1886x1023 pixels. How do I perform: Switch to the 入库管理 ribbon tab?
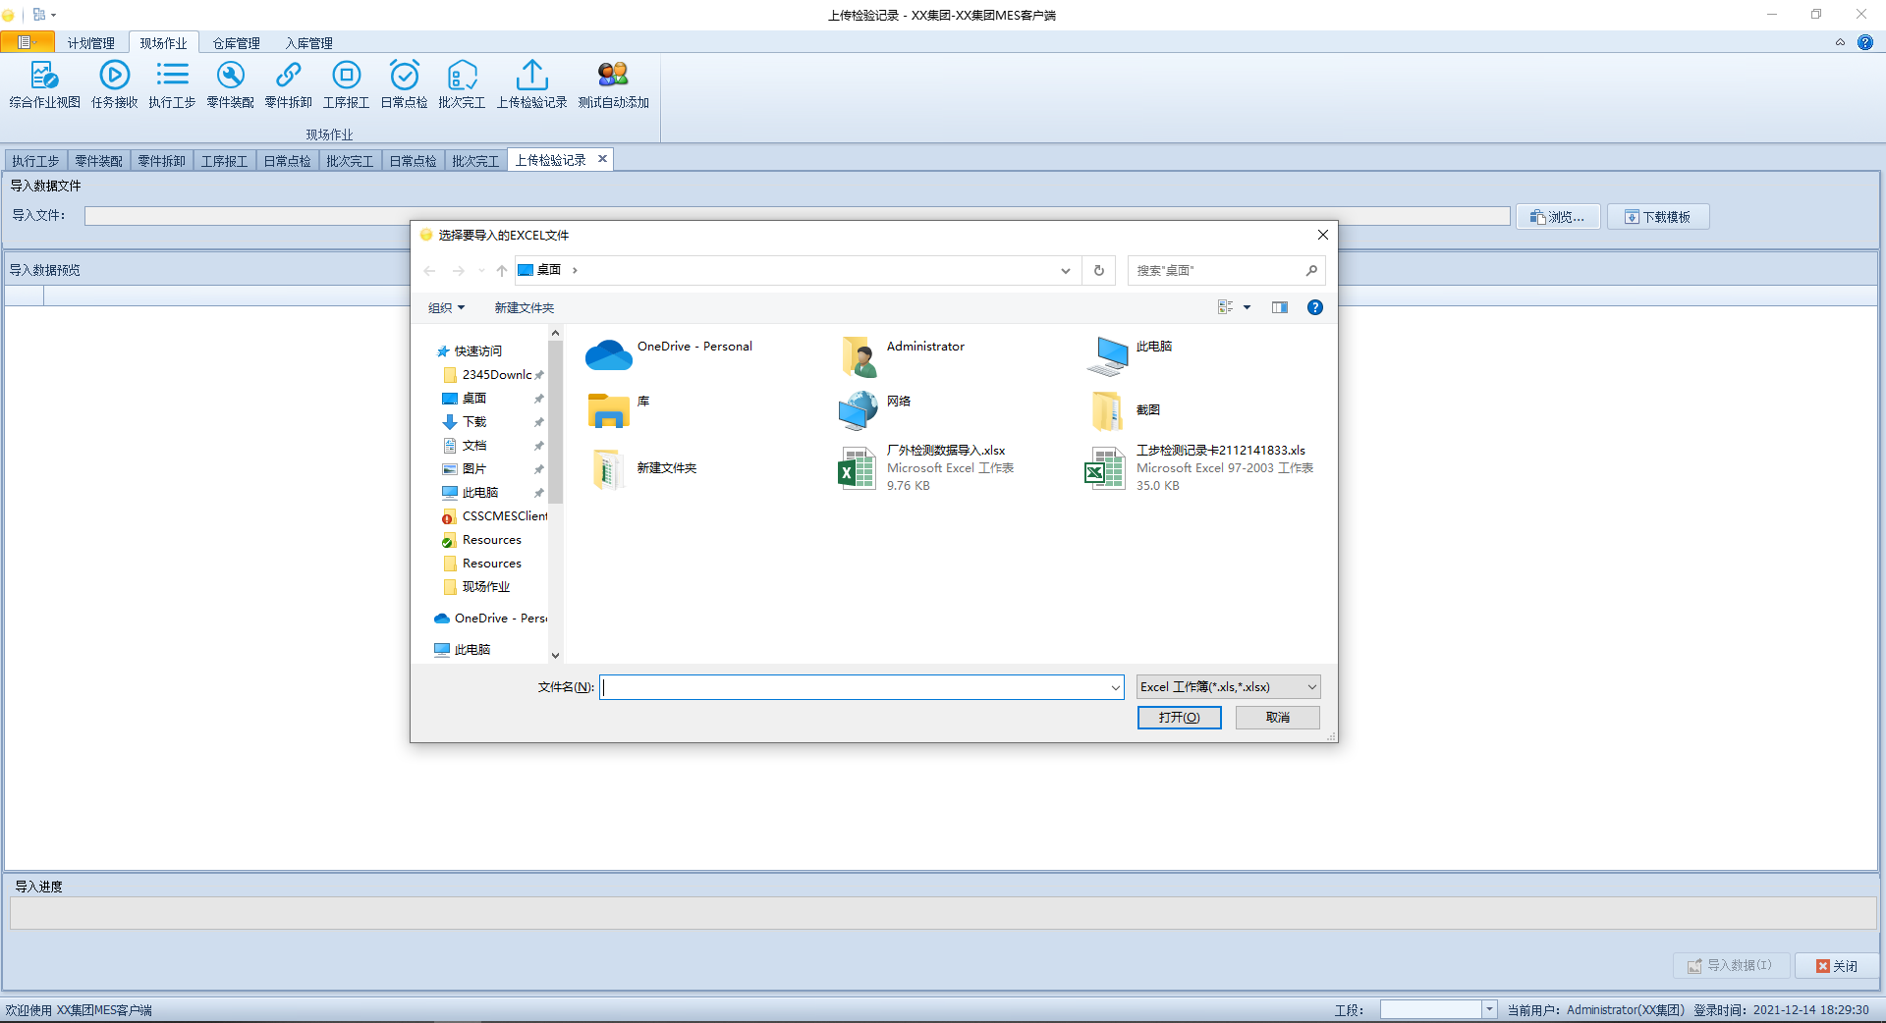[309, 43]
